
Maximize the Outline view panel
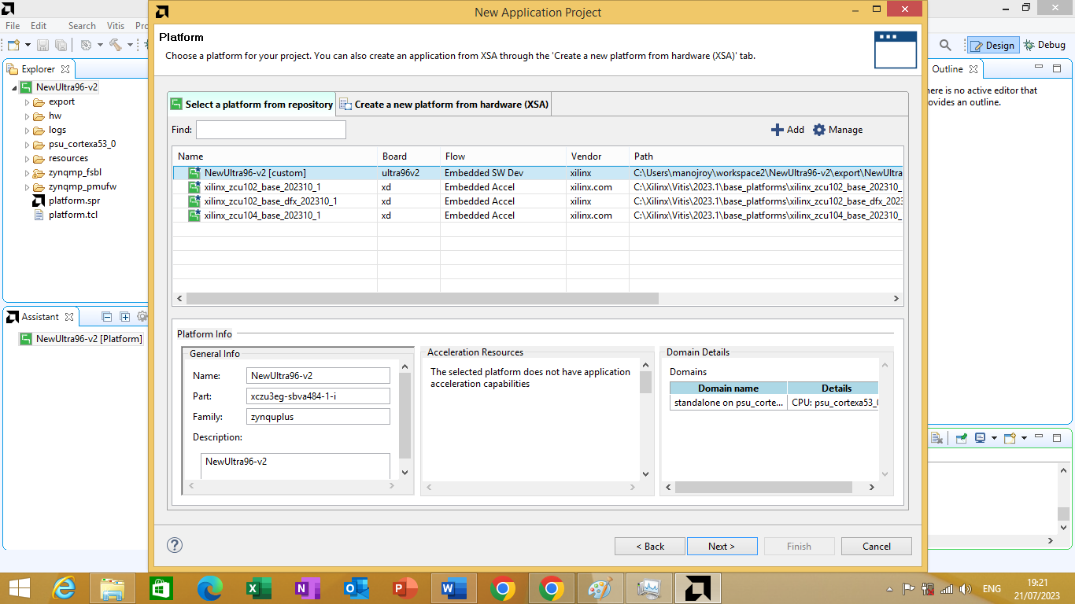tap(1056, 68)
